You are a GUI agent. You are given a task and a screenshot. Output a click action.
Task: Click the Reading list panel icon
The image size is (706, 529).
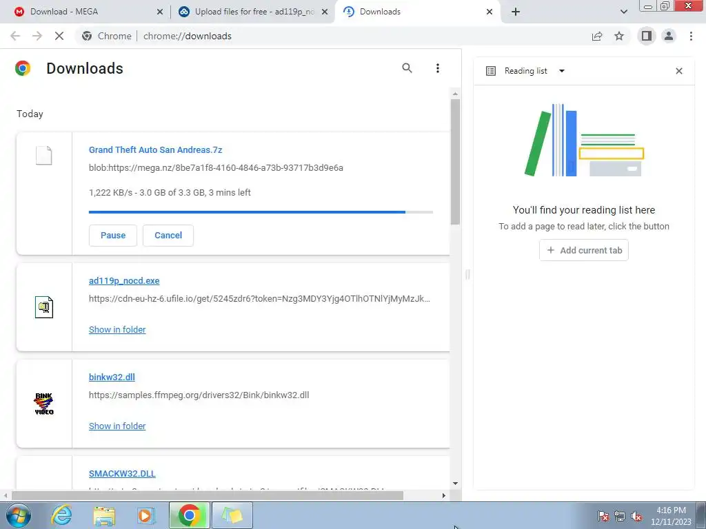coord(491,71)
